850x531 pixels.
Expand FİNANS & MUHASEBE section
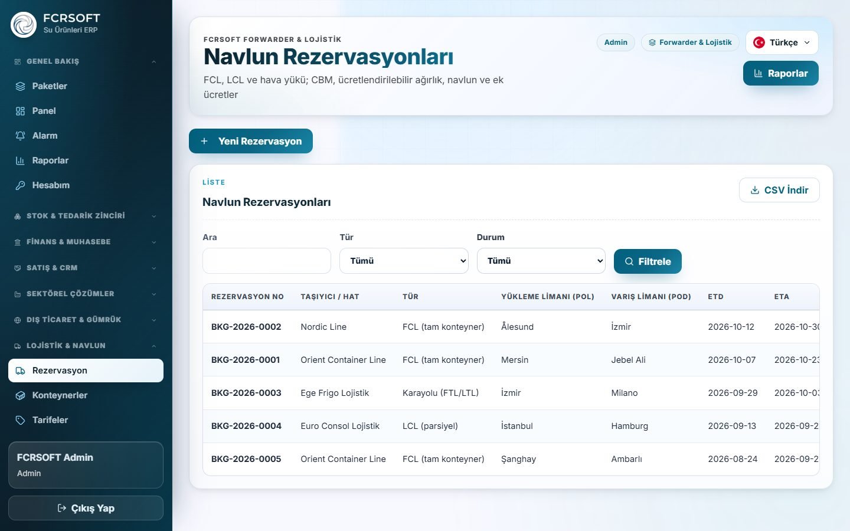[86, 242]
